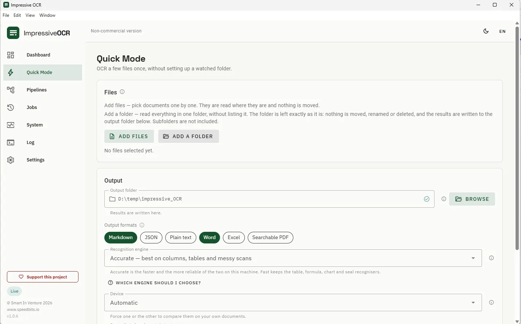Go to Log in the sidebar
This screenshot has width=521, height=324.
pyautogui.click(x=43, y=143)
